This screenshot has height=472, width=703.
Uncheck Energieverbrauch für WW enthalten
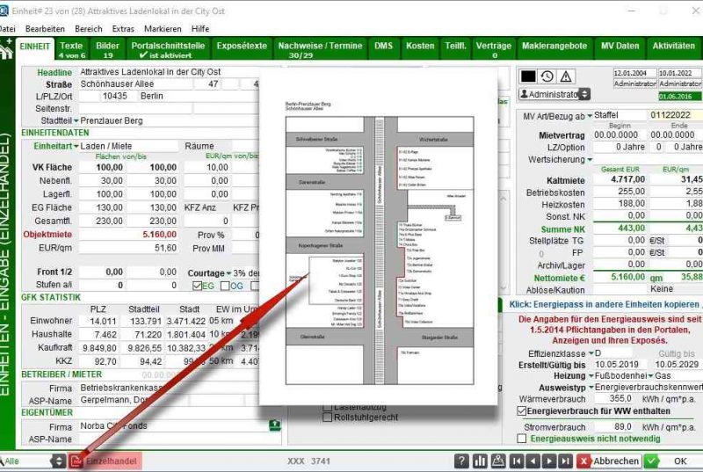521,410
